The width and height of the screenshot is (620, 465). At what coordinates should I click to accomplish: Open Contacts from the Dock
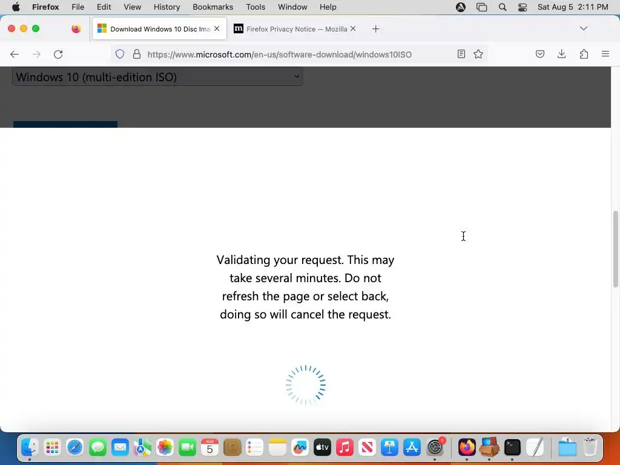232,447
